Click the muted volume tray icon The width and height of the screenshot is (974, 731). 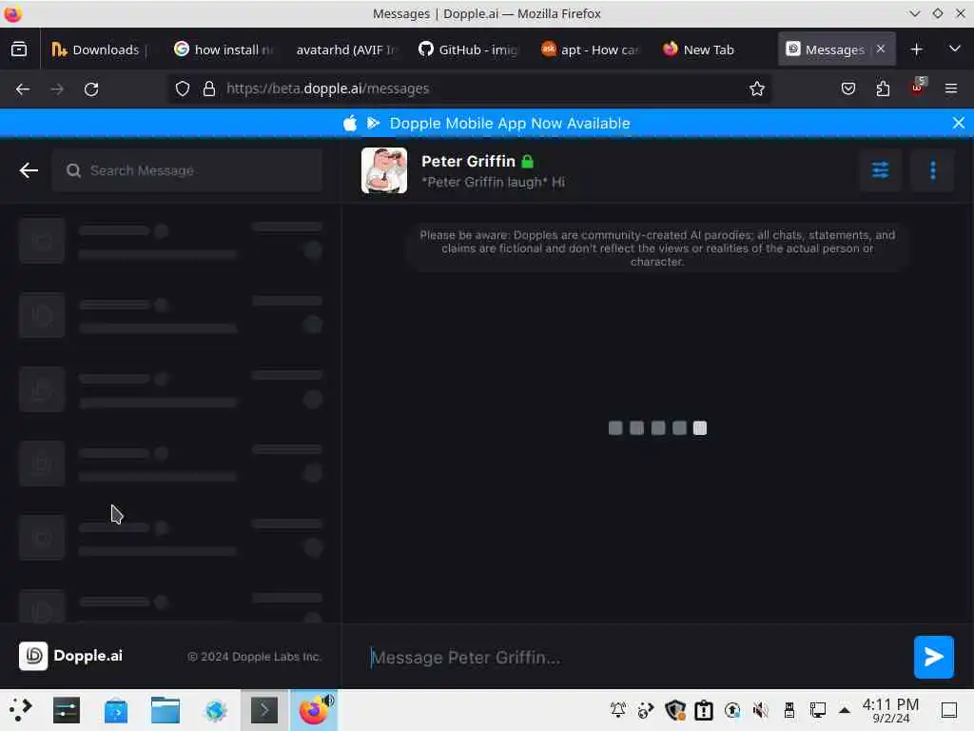click(x=760, y=710)
